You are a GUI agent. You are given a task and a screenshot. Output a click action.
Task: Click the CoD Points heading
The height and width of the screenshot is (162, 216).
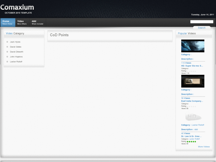(59, 35)
